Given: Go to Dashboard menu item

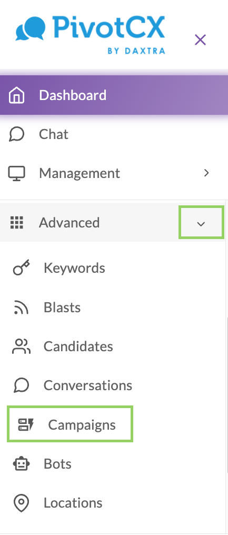Looking at the screenshot, I should pyautogui.click(x=114, y=95).
